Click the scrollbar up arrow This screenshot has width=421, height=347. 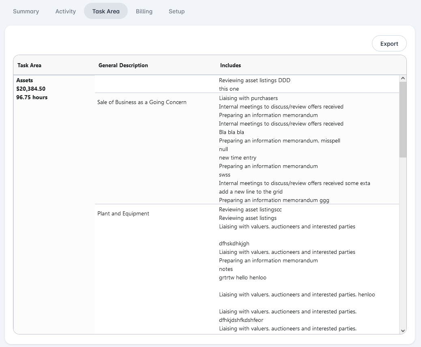[403, 79]
